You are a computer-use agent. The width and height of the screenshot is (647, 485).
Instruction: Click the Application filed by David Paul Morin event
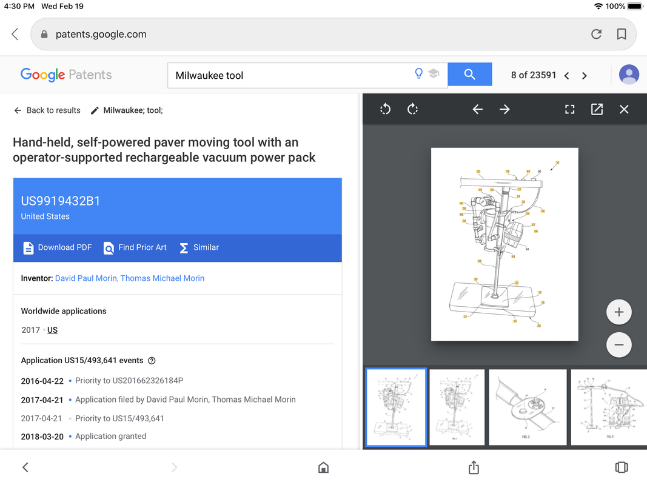186,400
